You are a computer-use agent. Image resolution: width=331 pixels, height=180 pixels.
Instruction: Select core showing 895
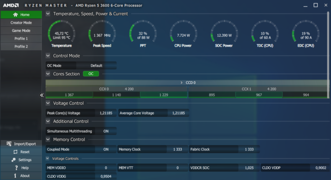click(212, 95)
